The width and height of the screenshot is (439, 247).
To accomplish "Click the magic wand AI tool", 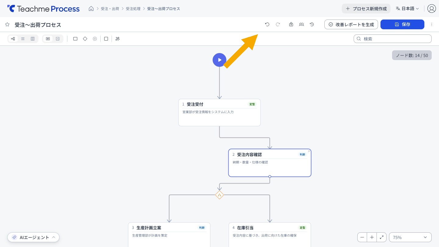I will point(118,39).
